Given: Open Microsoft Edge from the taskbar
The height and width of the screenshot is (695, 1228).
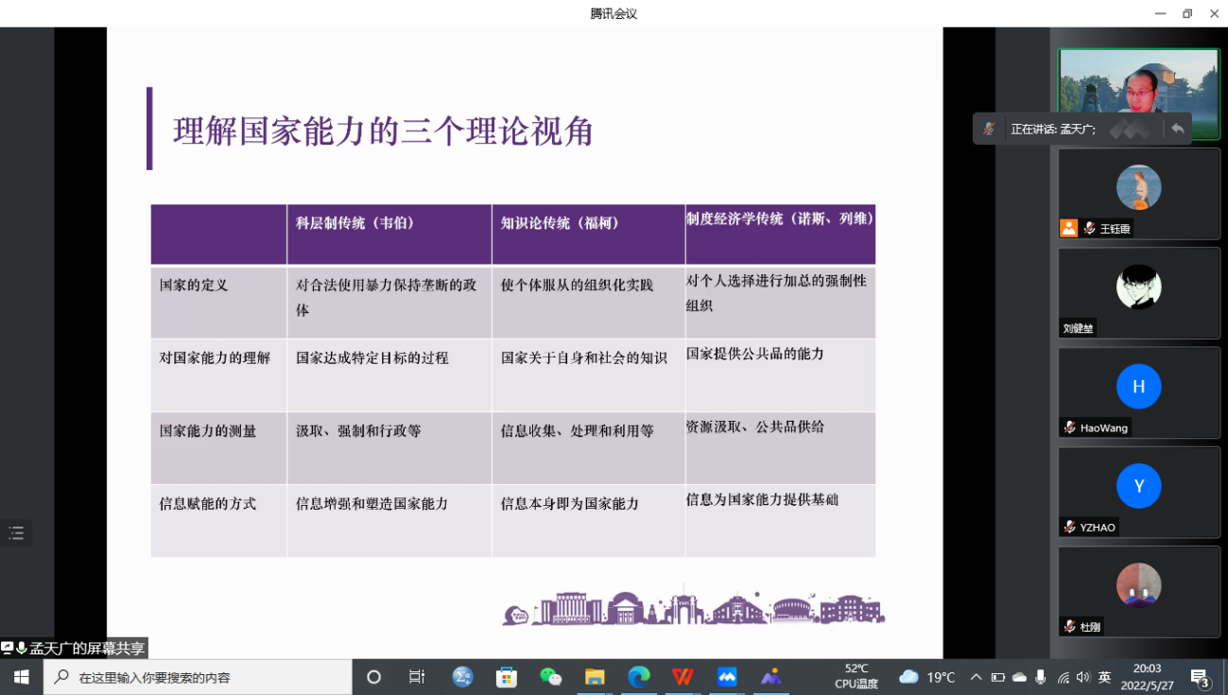Looking at the screenshot, I should (x=639, y=677).
